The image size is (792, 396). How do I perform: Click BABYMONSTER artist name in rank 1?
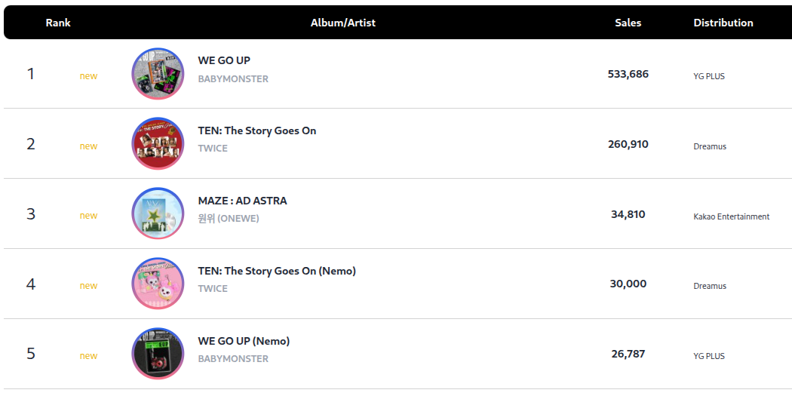233,78
